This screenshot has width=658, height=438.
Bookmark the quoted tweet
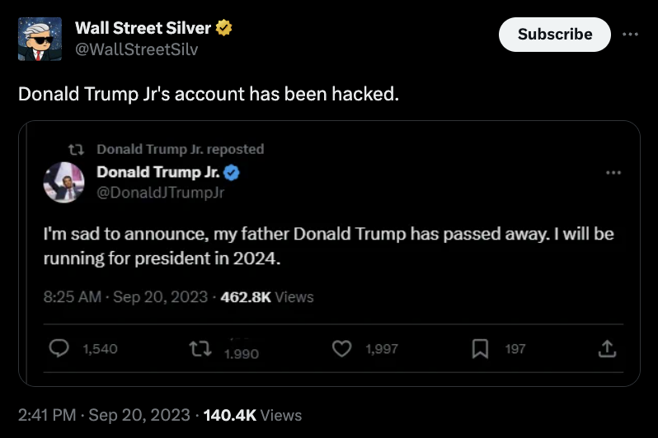pyautogui.click(x=480, y=349)
